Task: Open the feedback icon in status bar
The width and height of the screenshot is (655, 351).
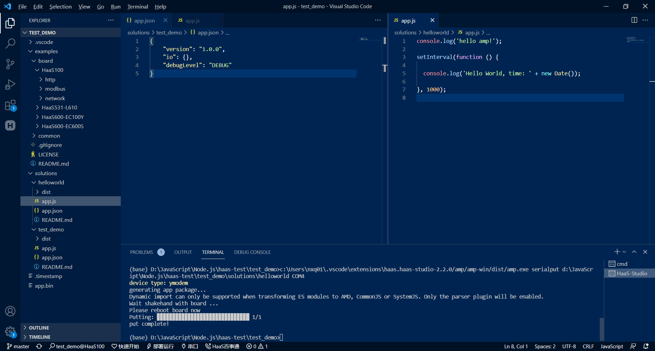Action: 633,346
